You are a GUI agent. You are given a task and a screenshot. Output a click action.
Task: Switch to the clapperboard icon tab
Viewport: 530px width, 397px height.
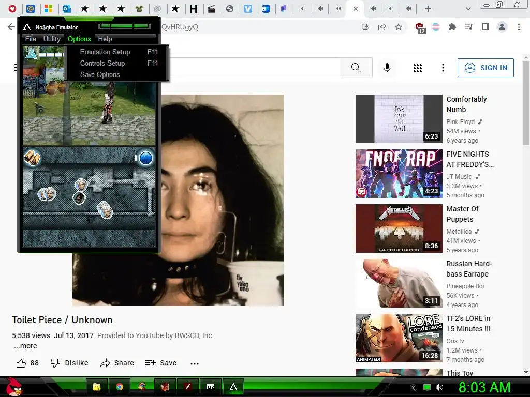(x=212, y=9)
